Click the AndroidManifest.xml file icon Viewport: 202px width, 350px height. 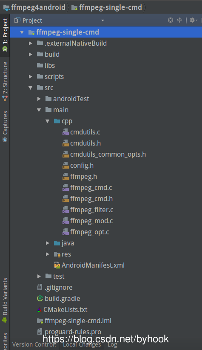(57, 265)
